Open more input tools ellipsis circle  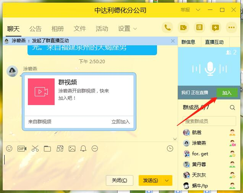[x=95, y=148]
